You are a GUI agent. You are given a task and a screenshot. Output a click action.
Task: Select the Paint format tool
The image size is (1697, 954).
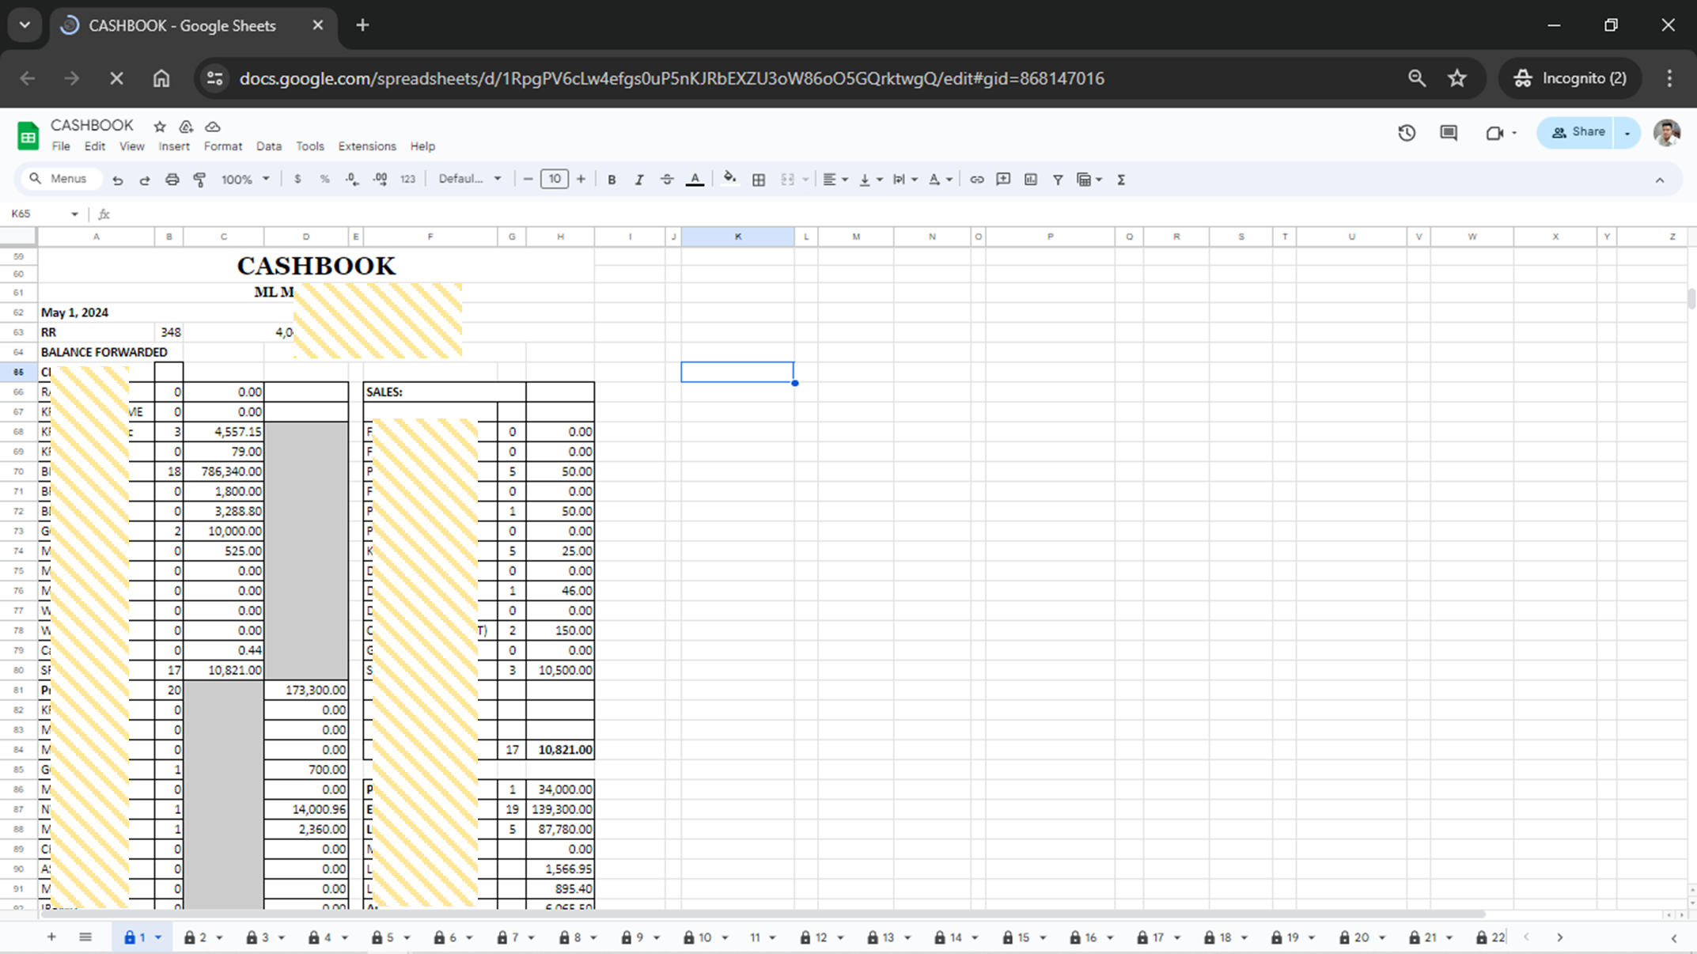[199, 180]
